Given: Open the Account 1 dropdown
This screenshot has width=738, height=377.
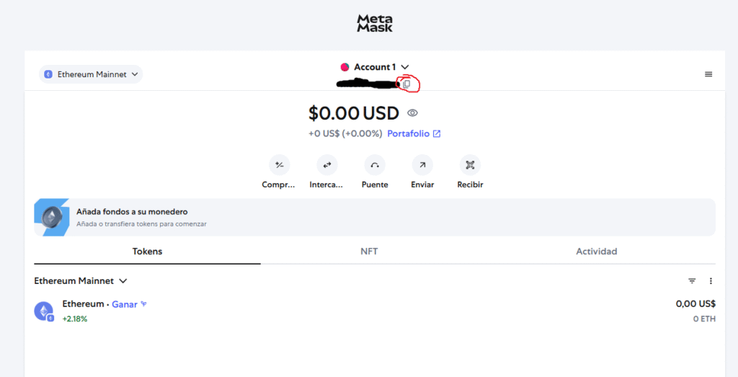Looking at the screenshot, I should tap(375, 67).
